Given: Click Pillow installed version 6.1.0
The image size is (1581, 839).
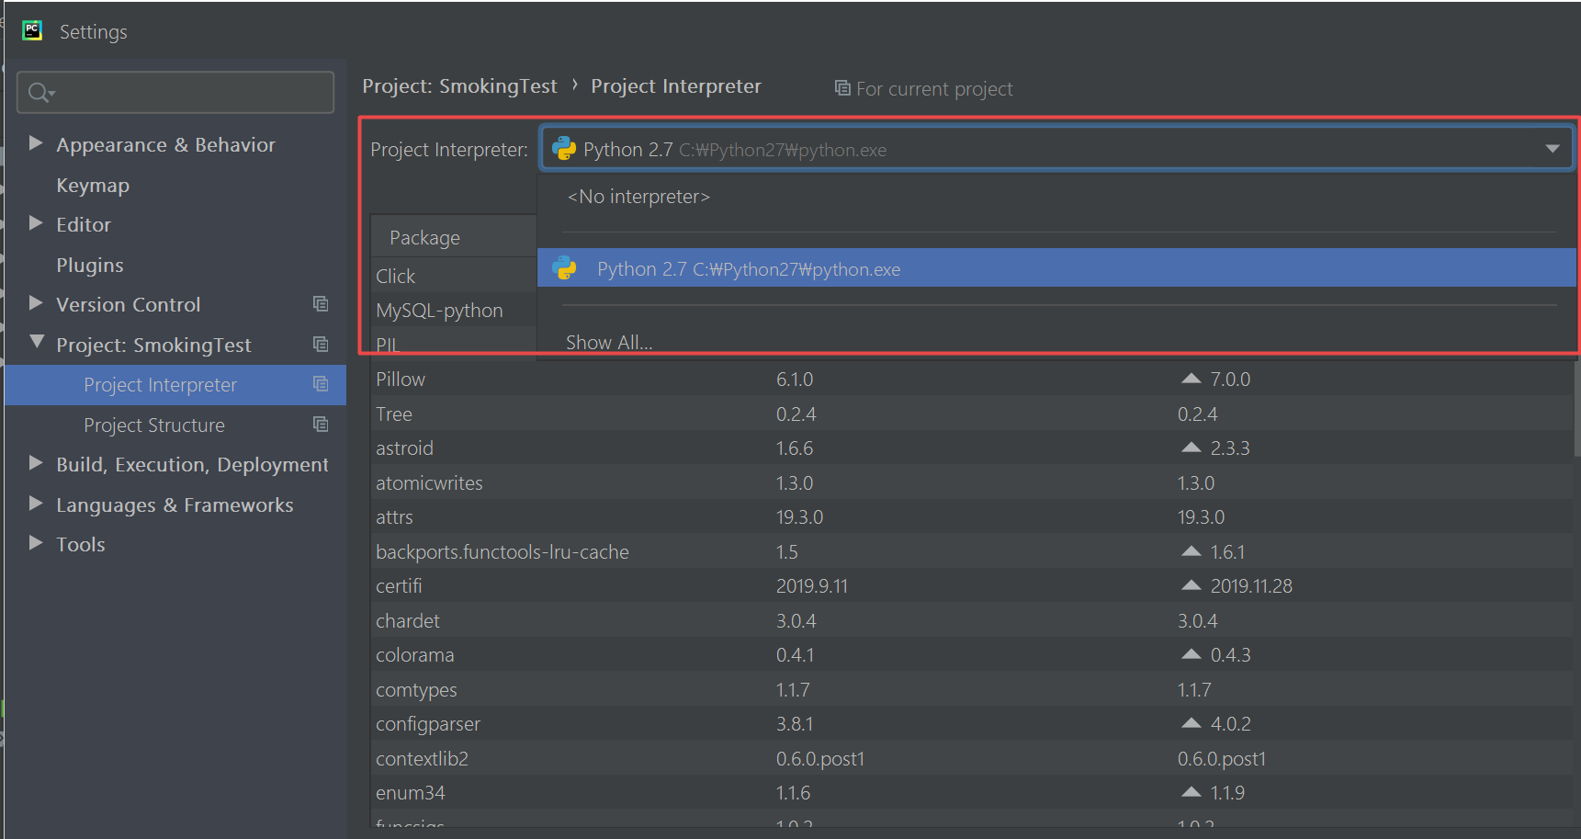Looking at the screenshot, I should pos(795,379).
